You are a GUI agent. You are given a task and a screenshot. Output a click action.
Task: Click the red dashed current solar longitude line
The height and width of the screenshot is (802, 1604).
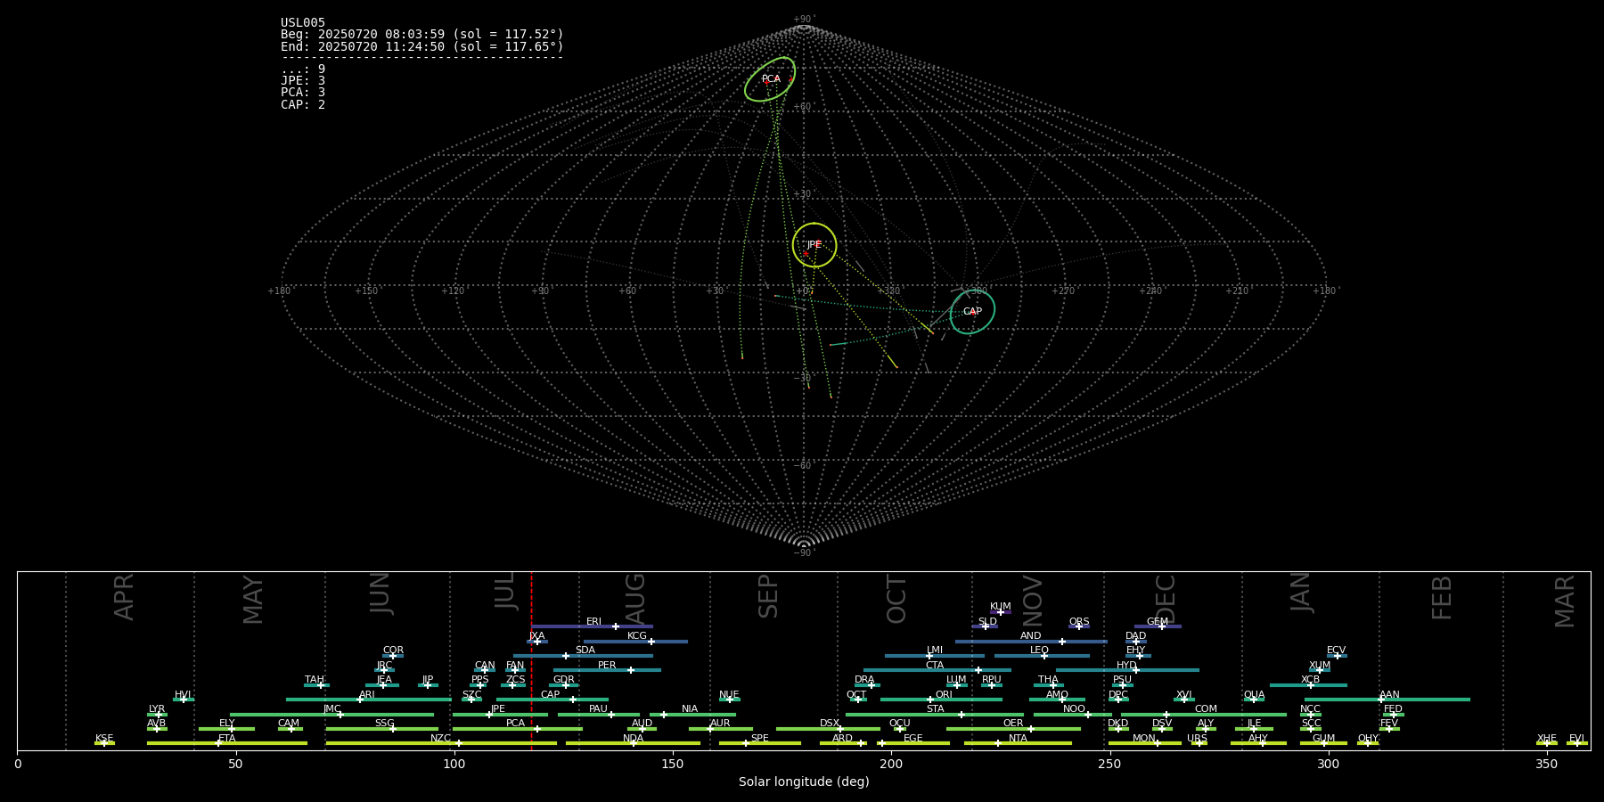pyautogui.click(x=531, y=660)
